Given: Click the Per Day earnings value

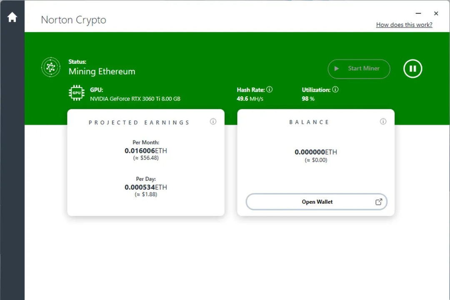Looking at the screenshot, I should 145,187.
